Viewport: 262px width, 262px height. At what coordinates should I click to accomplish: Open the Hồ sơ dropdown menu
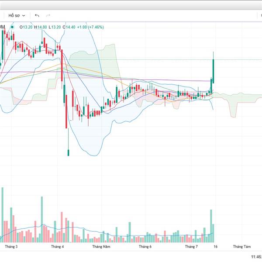(17, 16)
